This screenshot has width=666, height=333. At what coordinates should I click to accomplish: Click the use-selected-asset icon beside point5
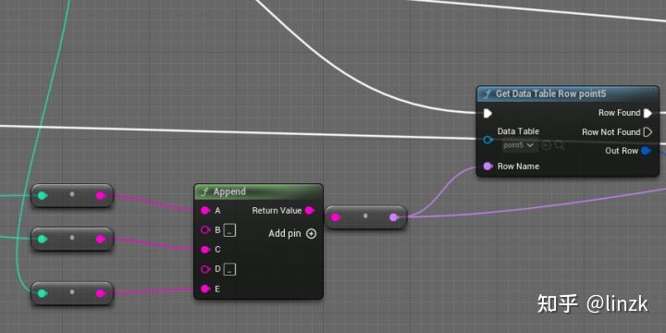click(x=547, y=145)
